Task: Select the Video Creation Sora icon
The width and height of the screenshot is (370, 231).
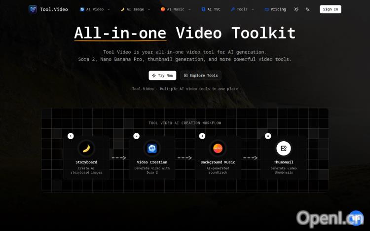Action: click(x=152, y=149)
